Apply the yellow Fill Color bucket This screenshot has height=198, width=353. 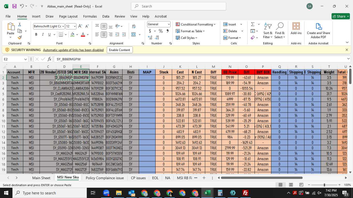[72, 35]
